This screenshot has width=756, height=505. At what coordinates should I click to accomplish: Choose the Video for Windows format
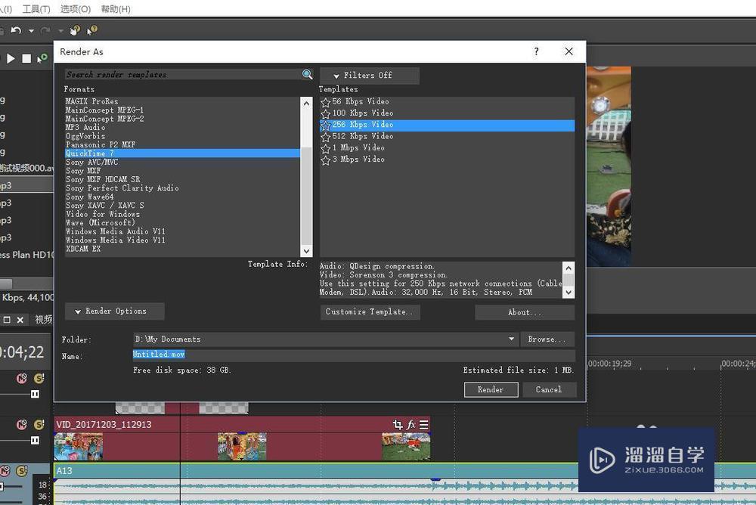pyautogui.click(x=182, y=214)
